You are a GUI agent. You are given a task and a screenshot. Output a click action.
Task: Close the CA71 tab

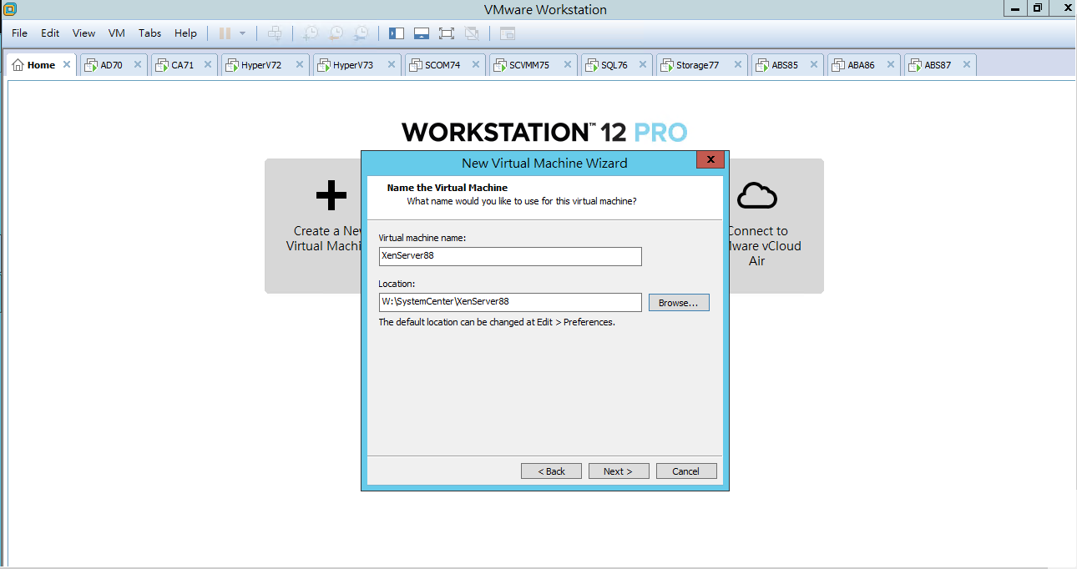[x=209, y=64]
